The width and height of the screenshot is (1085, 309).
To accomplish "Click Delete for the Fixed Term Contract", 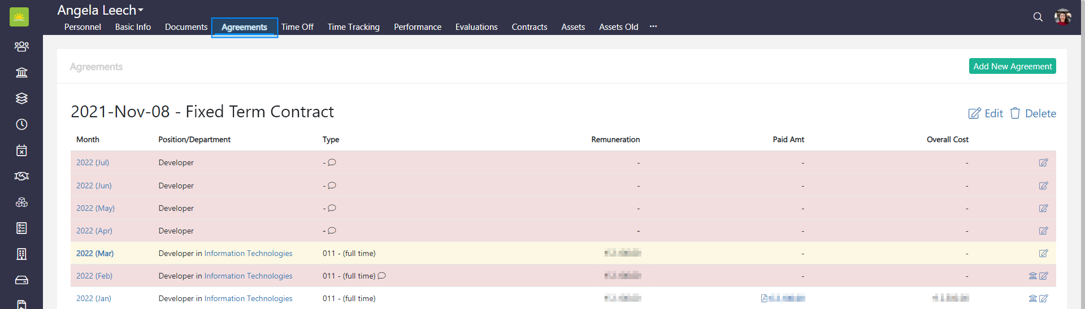I will (x=1033, y=113).
